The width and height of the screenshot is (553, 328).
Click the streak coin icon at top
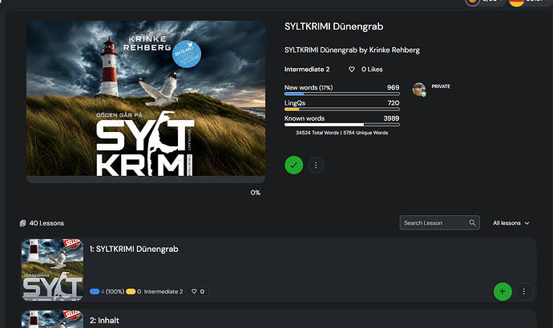(x=473, y=2)
